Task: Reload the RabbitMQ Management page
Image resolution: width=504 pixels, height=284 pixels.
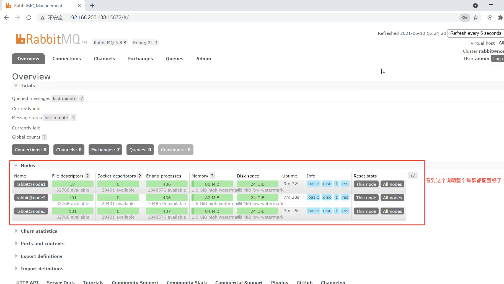Action: tap(29, 18)
